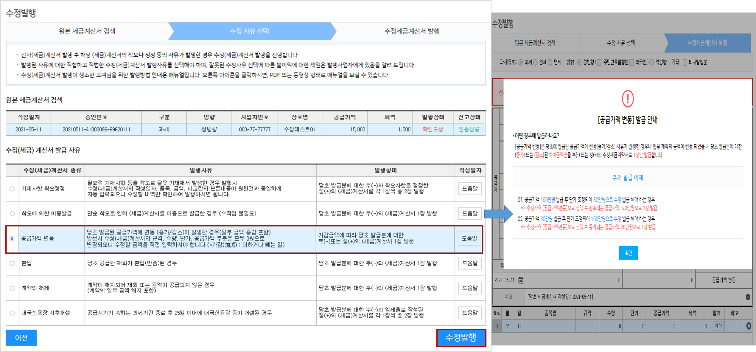Open 도움말 for 공급가액 변동 row
Screen dimensions: 756x352
tap(469, 238)
